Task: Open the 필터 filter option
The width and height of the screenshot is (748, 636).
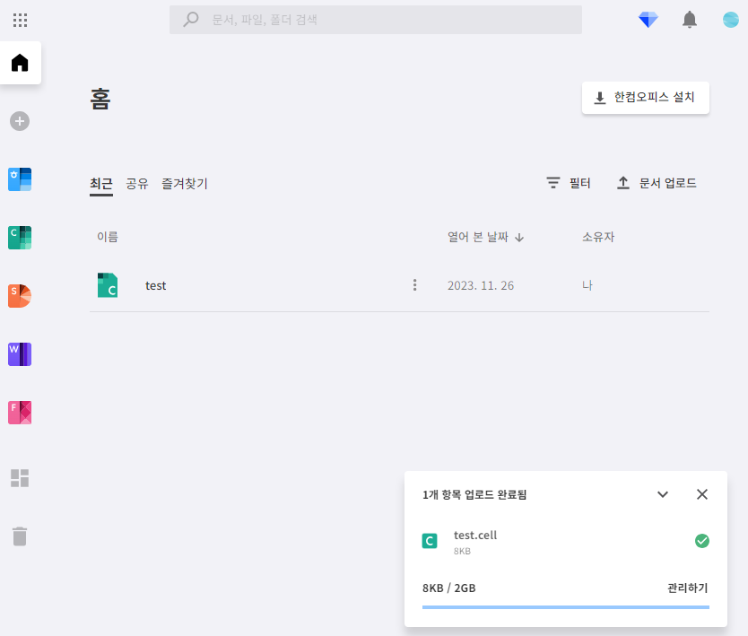Action: click(x=569, y=183)
